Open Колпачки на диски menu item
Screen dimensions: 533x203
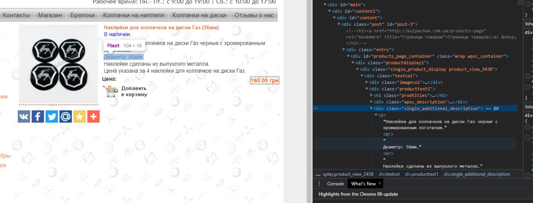(199, 15)
